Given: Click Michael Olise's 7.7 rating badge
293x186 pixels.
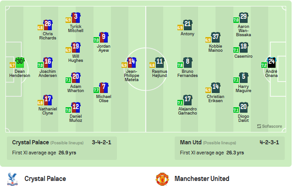Looking at the screenshot, I should 96,90.
